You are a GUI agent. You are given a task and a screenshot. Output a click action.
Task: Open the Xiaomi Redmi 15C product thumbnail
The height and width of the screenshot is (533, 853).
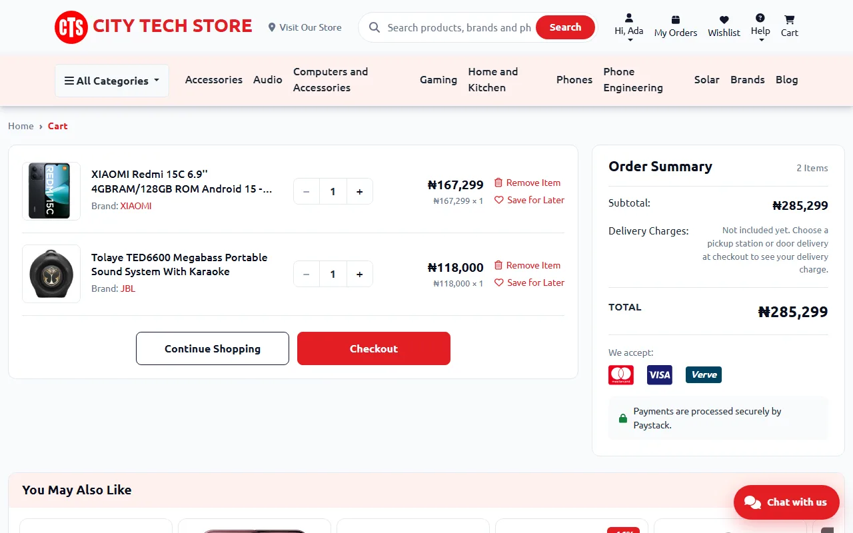(51, 191)
